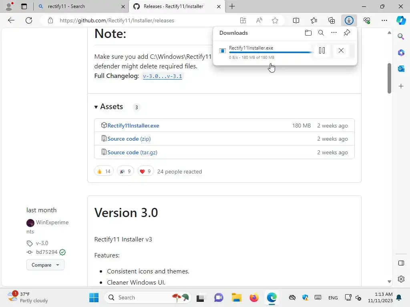Viewport: 410px width, 307px height.
Task: Switch to the rectify11 - Search tab
Action: pyautogui.click(x=82, y=6)
